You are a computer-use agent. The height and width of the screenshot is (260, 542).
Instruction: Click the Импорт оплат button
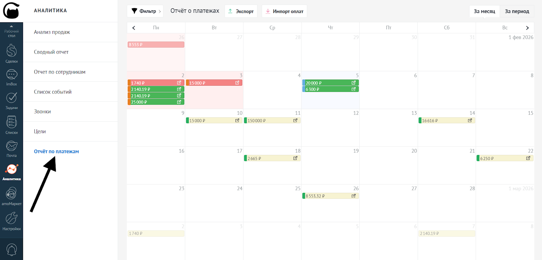coord(284,11)
